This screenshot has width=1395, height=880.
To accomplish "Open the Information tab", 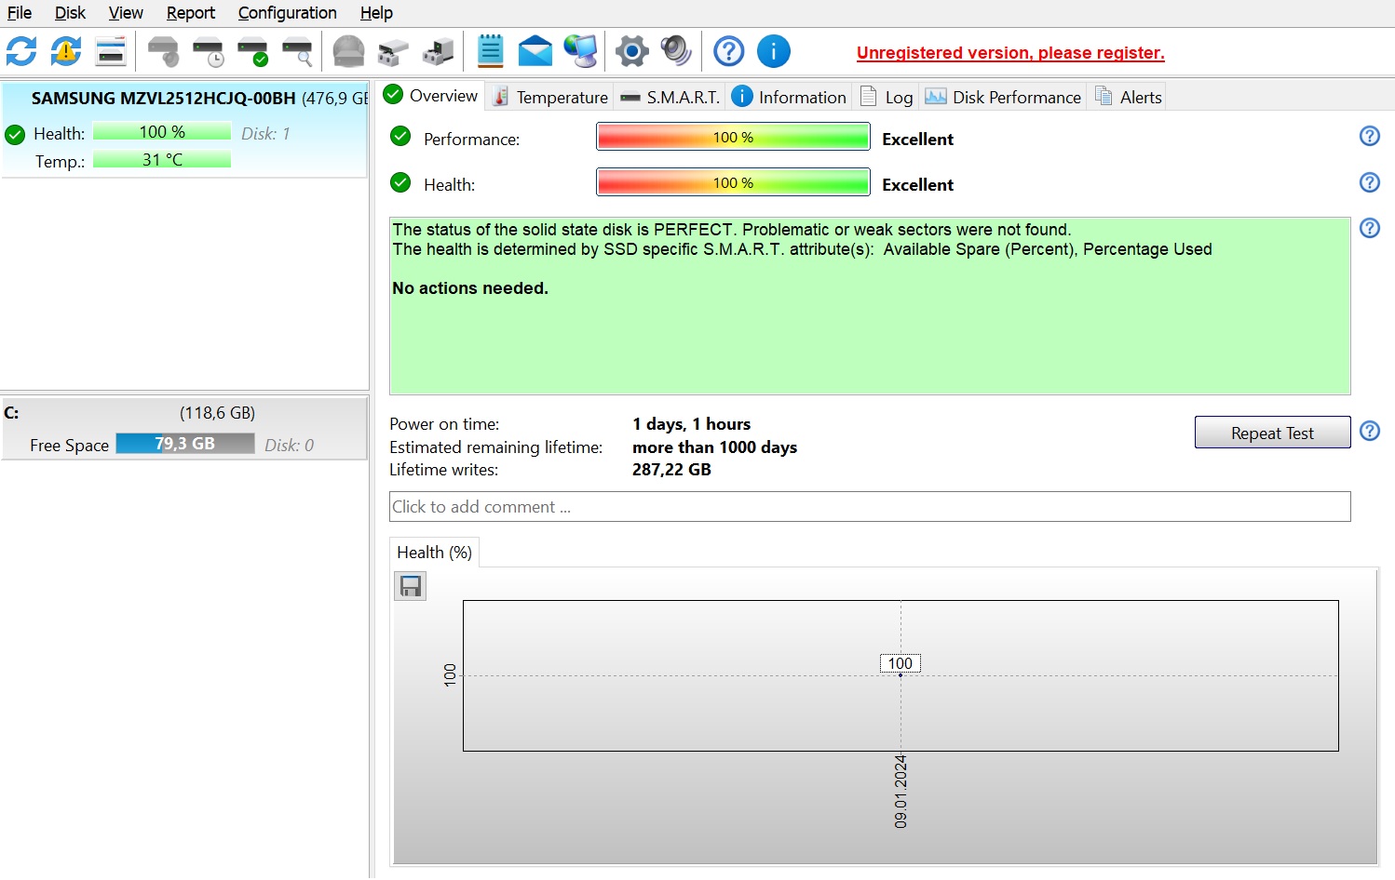I will tap(789, 97).
